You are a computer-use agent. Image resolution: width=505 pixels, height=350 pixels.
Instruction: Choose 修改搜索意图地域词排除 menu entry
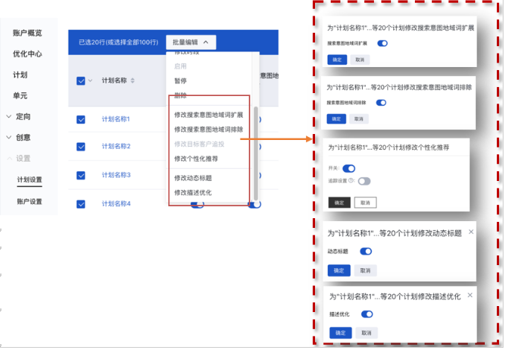pyautogui.click(x=209, y=129)
